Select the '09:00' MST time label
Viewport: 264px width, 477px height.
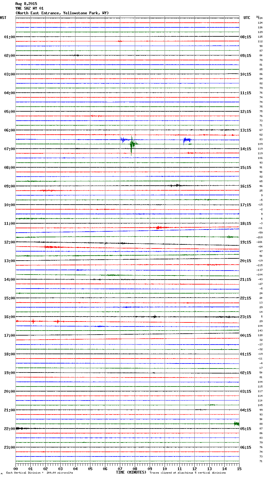click(x=9, y=186)
